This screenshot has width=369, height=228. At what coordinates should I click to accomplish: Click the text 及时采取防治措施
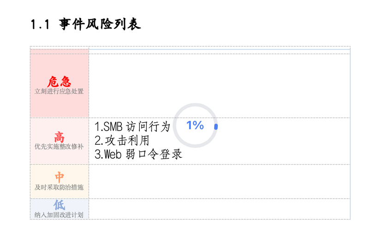59,187
